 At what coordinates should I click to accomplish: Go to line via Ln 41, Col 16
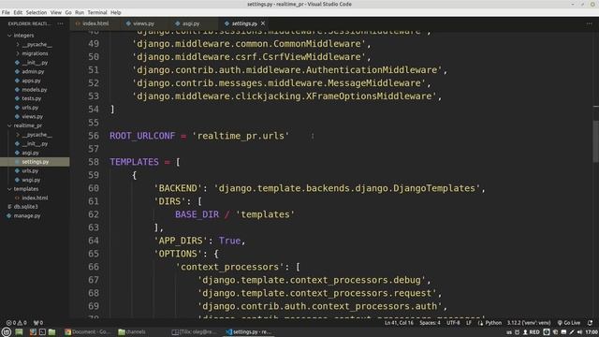[399, 323]
